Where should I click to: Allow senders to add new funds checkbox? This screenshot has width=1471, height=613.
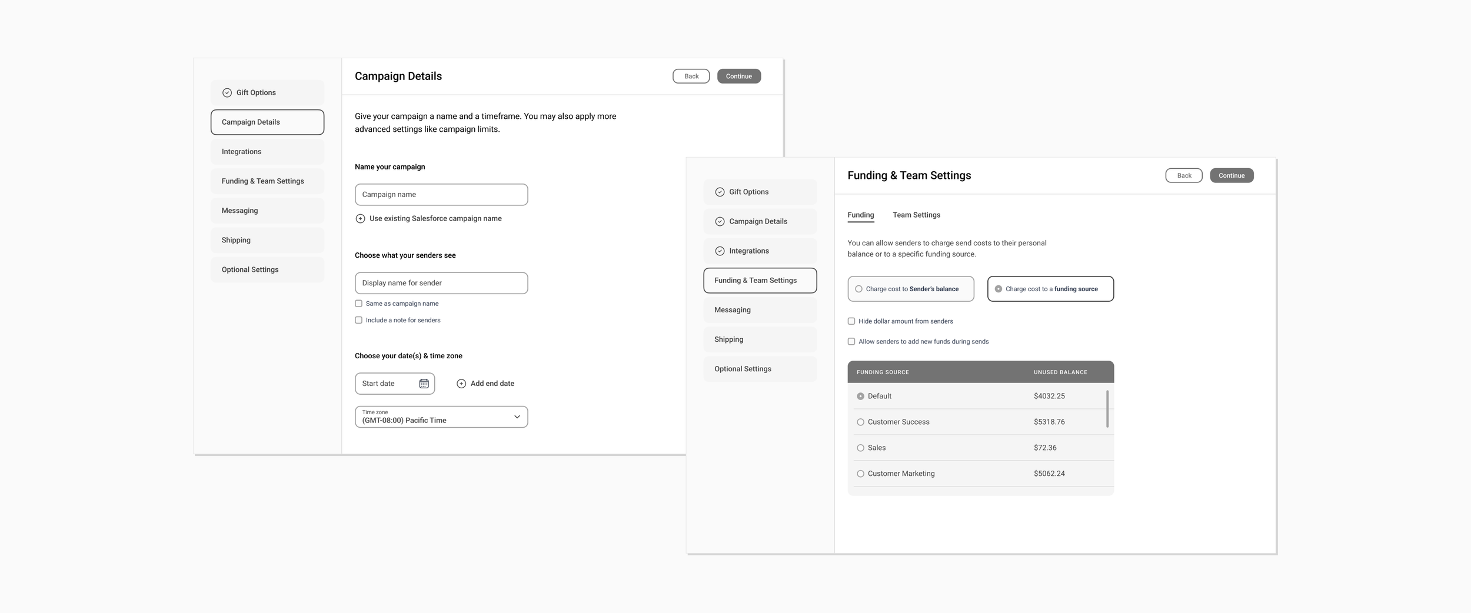pyautogui.click(x=851, y=341)
